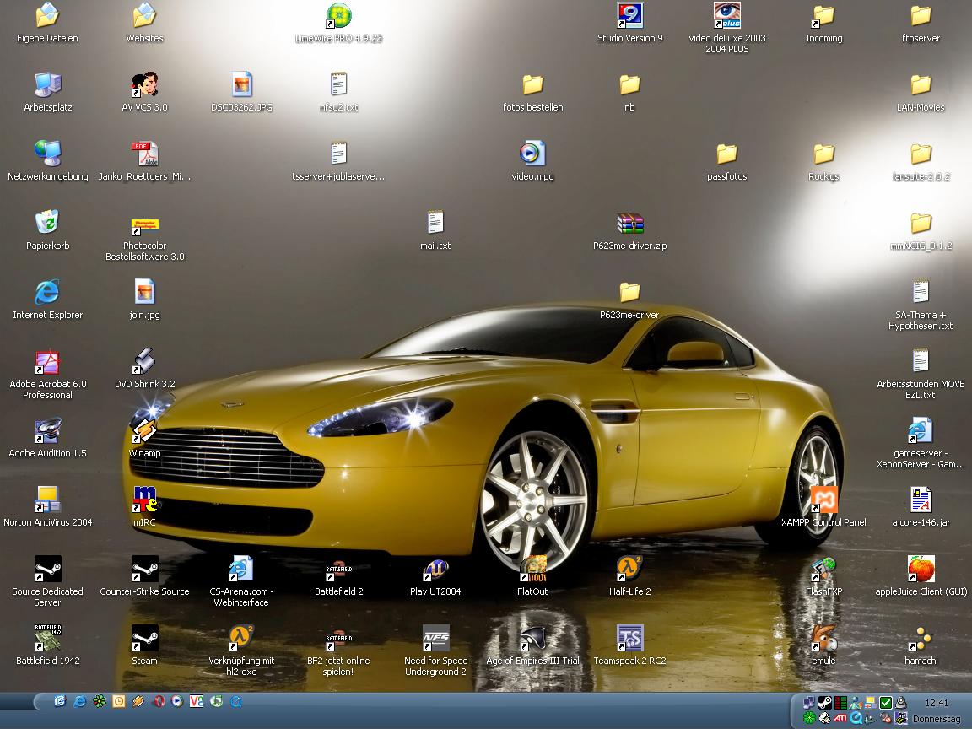This screenshot has height=729, width=972.
Task: Open the Papierkorb recycle bin
Action: coord(47,223)
